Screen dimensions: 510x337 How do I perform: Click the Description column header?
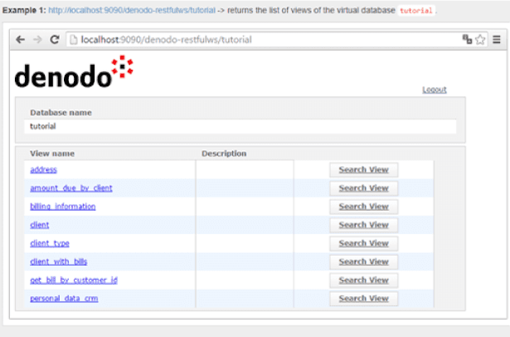coord(224,154)
